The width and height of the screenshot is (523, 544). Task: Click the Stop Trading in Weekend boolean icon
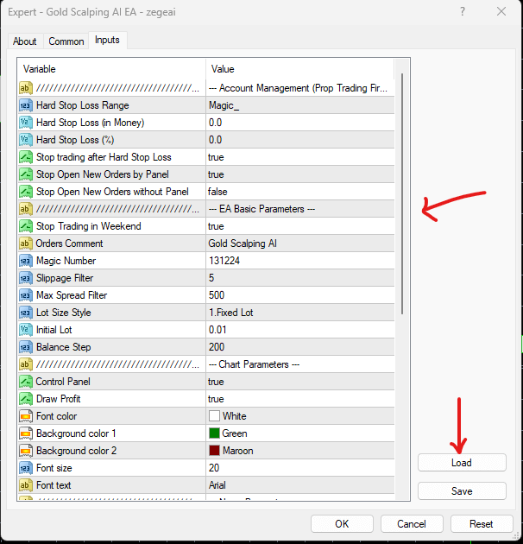(x=25, y=226)
